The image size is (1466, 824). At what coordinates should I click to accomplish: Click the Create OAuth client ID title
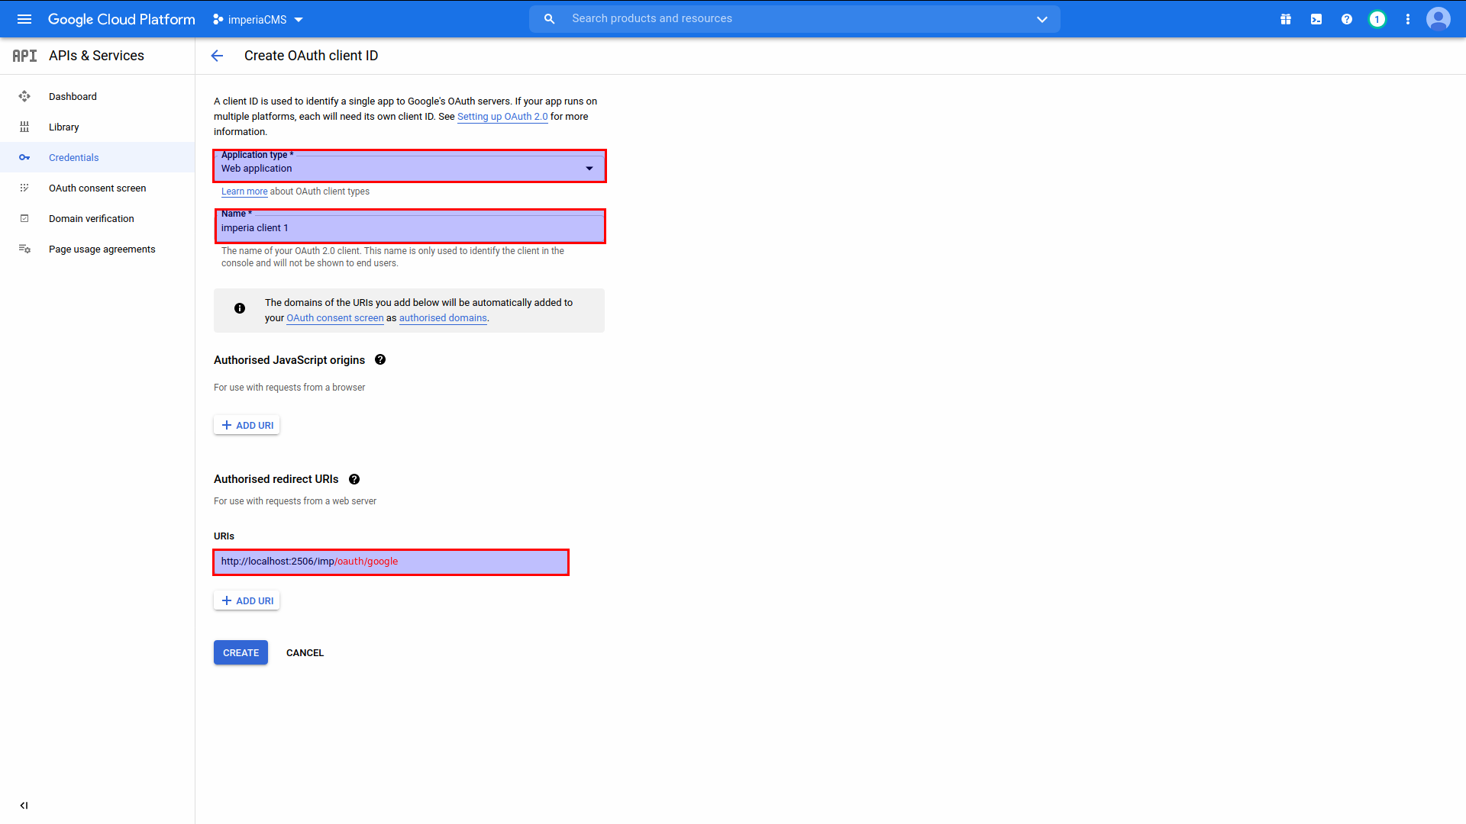pyautogui.click(x=311, y=56)
